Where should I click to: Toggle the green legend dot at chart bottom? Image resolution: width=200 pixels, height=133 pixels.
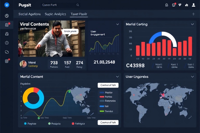tap(49, 124)
